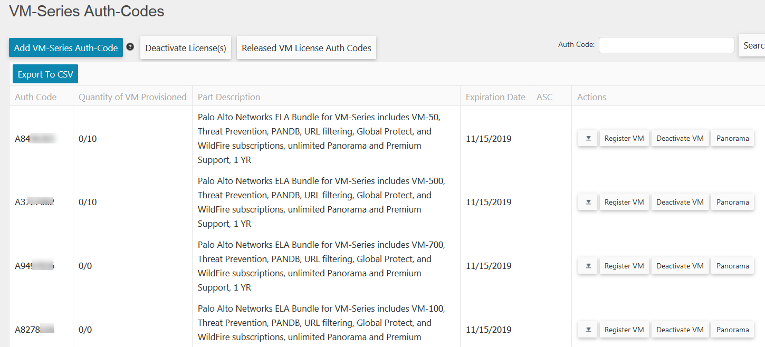Click download icon for VM-100 auth code
The image size is (765, 347).
coord(588,330)
